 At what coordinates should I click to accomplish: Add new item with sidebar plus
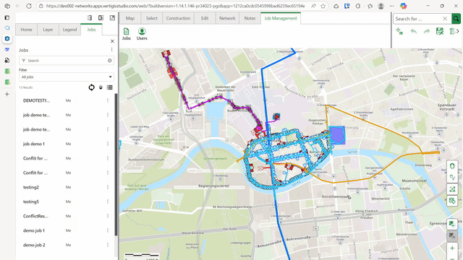click(7, 94)
